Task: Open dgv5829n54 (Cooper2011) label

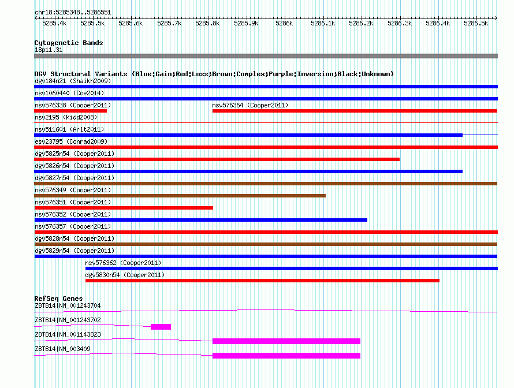Action: click(75, 251)
